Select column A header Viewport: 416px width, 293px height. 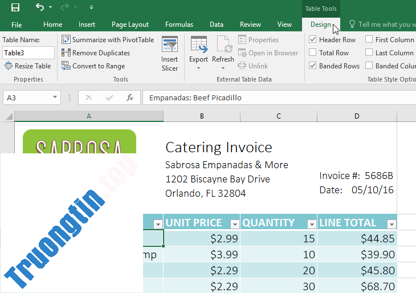(89, 116)
